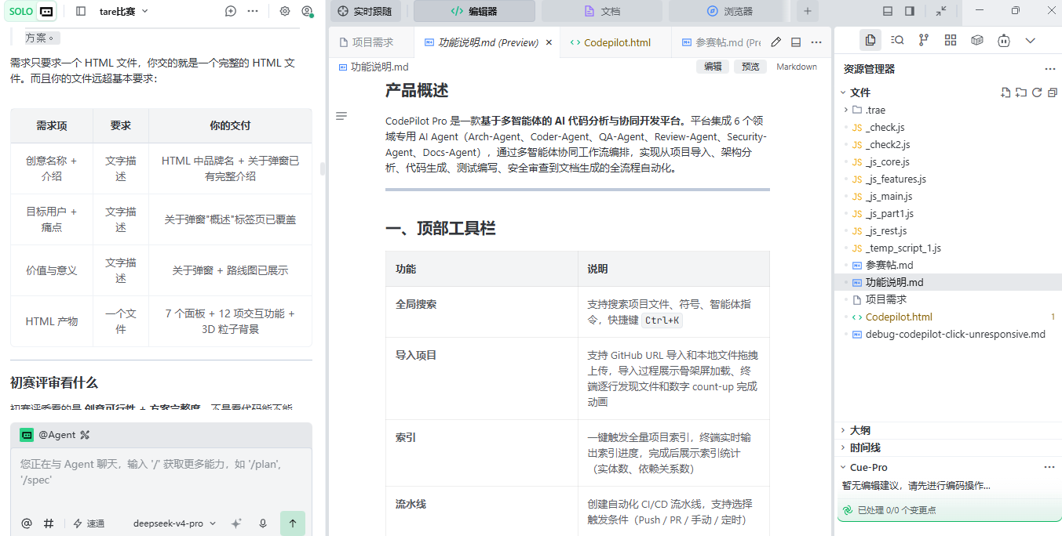Image resolution: width=1062 pixels, height=536 pixels.
Task: Click the split editor layout icon
Action: 796,42
